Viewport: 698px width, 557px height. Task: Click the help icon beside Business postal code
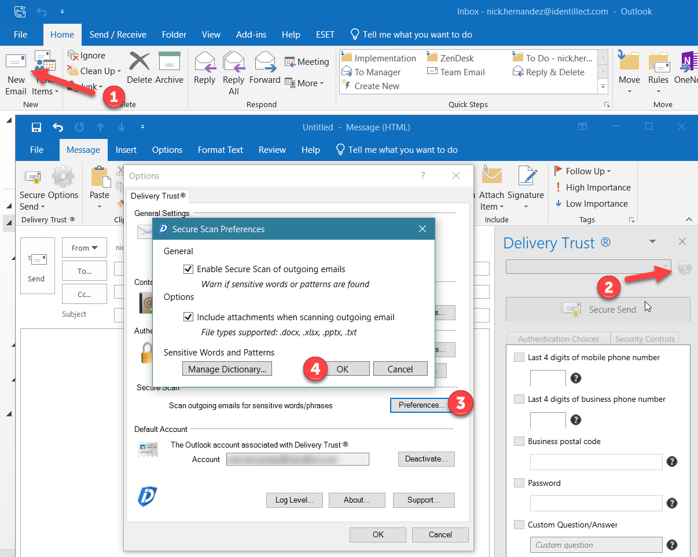672,461
